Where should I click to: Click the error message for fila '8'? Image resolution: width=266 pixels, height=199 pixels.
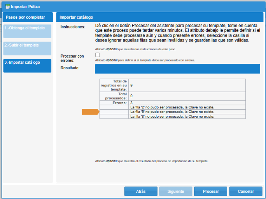[x=172, y=116]
